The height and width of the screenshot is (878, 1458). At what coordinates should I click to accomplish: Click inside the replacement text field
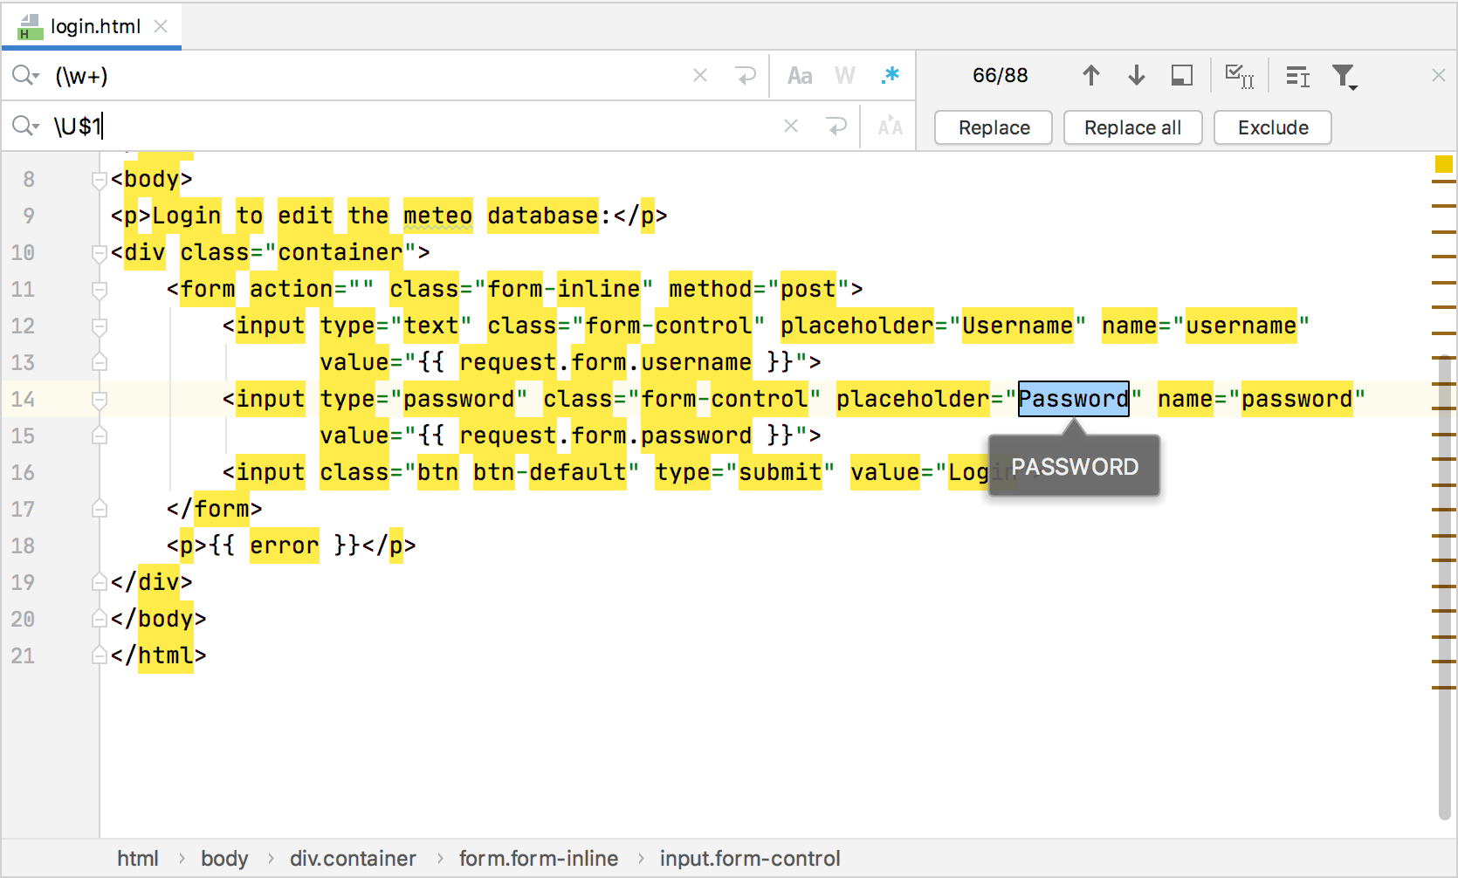349,127
